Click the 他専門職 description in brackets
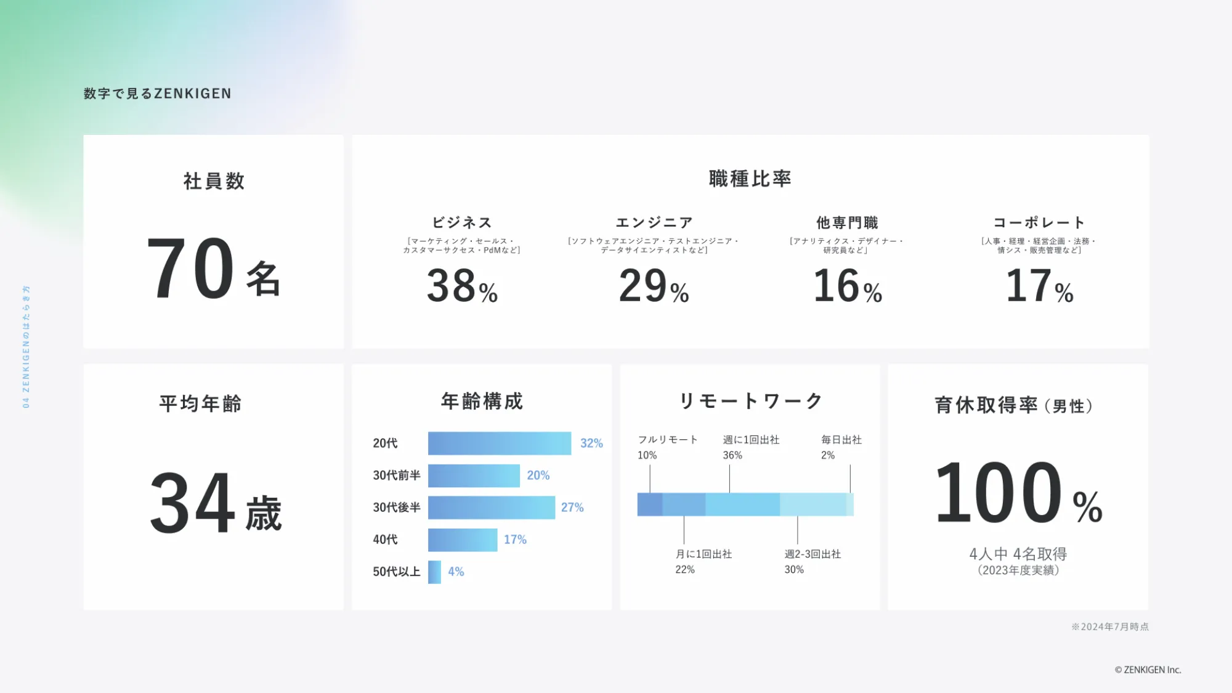The image size is (1232, 693). pos(847,246)
